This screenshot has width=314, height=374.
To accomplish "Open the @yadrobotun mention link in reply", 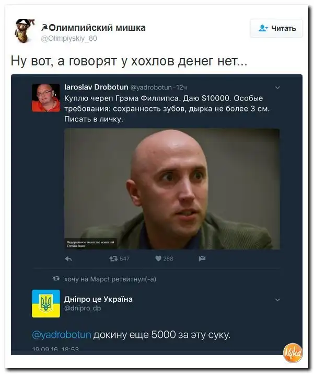I will pyautogui.click(x=62, y=335).
